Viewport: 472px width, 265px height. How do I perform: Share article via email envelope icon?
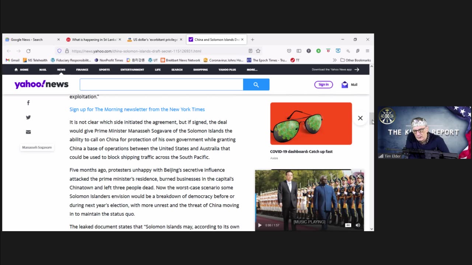tap(28, 132)
